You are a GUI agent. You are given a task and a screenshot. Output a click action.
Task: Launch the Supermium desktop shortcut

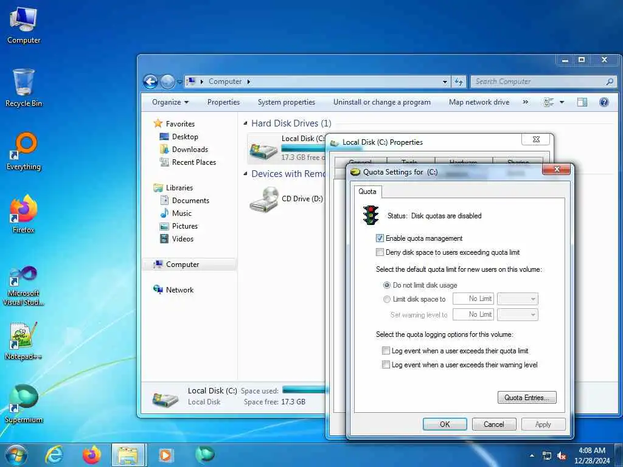(x=24, y=404)
